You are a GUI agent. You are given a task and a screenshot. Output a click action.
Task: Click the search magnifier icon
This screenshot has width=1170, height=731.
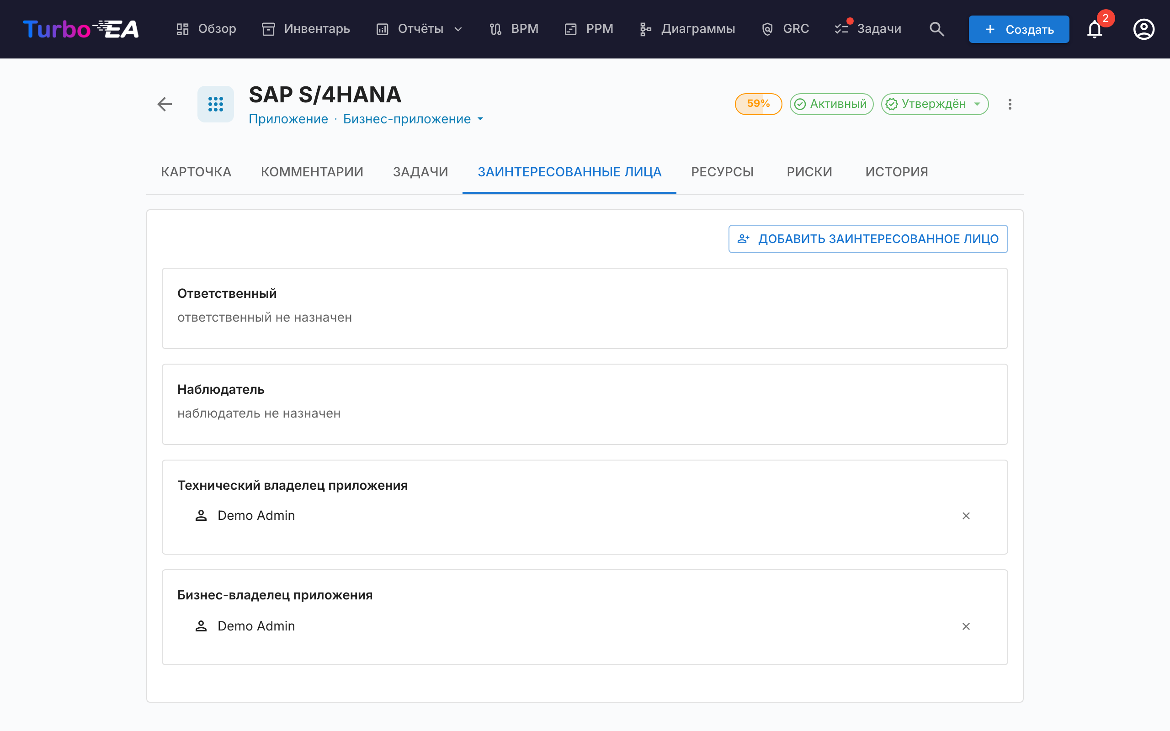tap(936, 29)
